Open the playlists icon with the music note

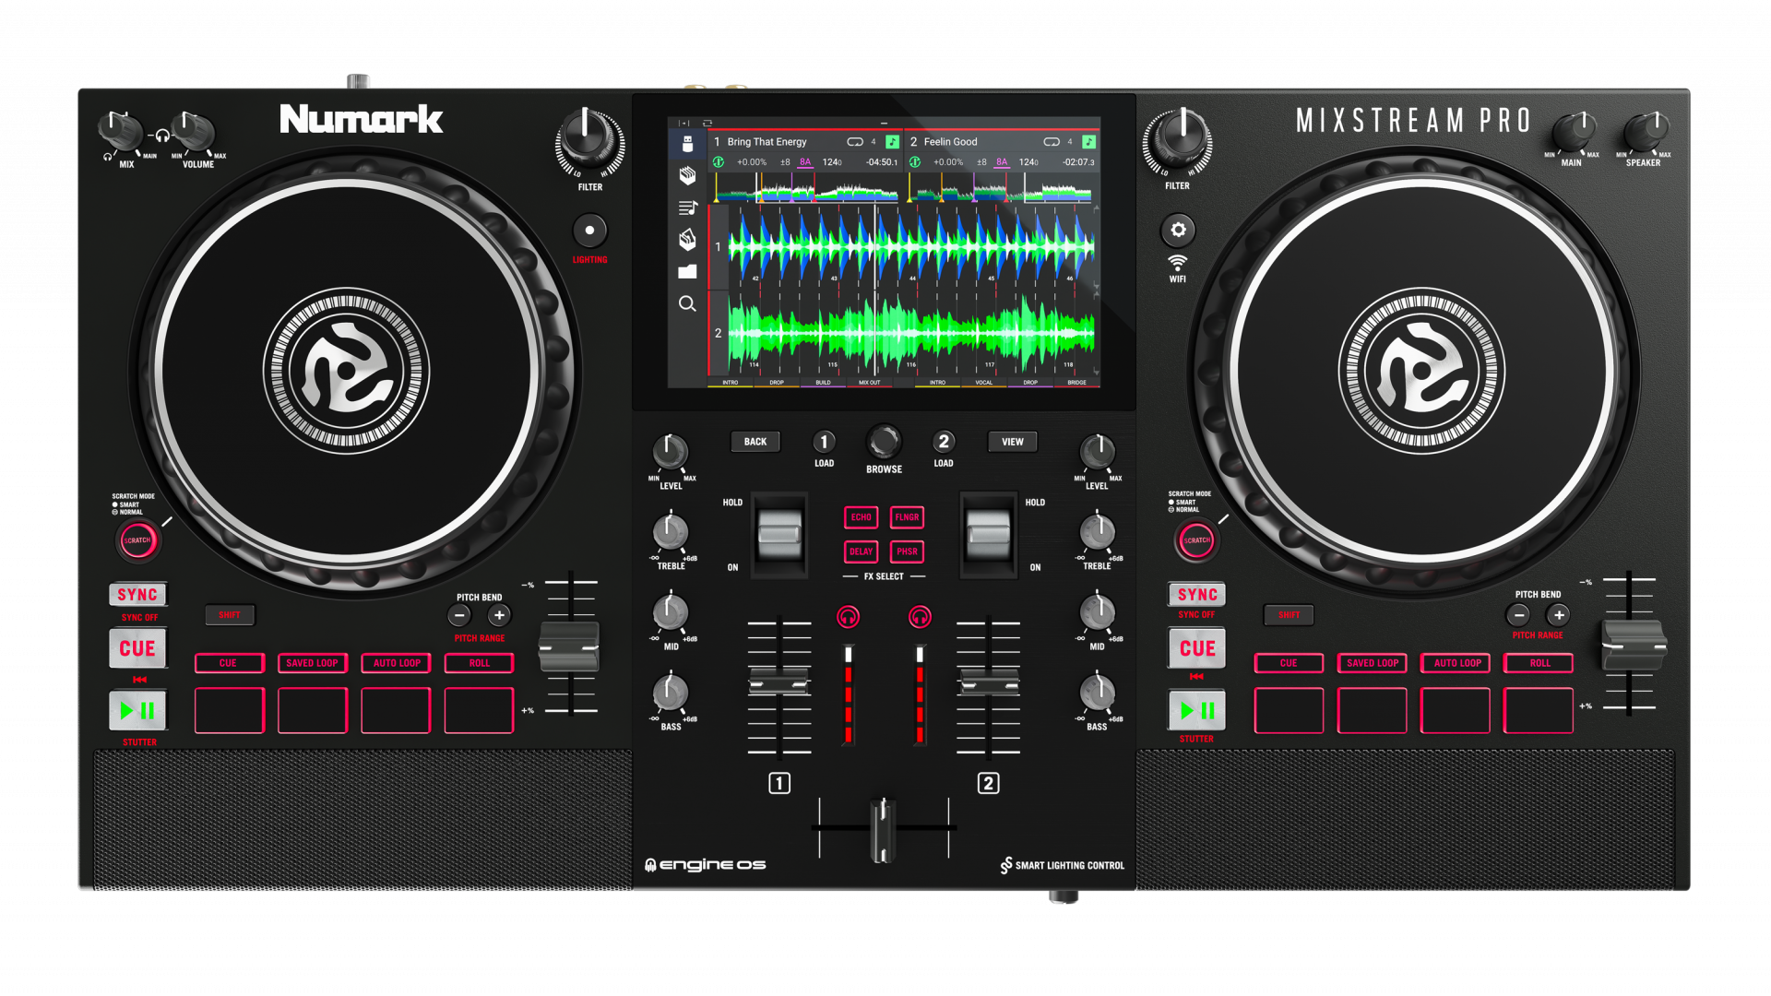pyautogui.click(x=687, y=207)
